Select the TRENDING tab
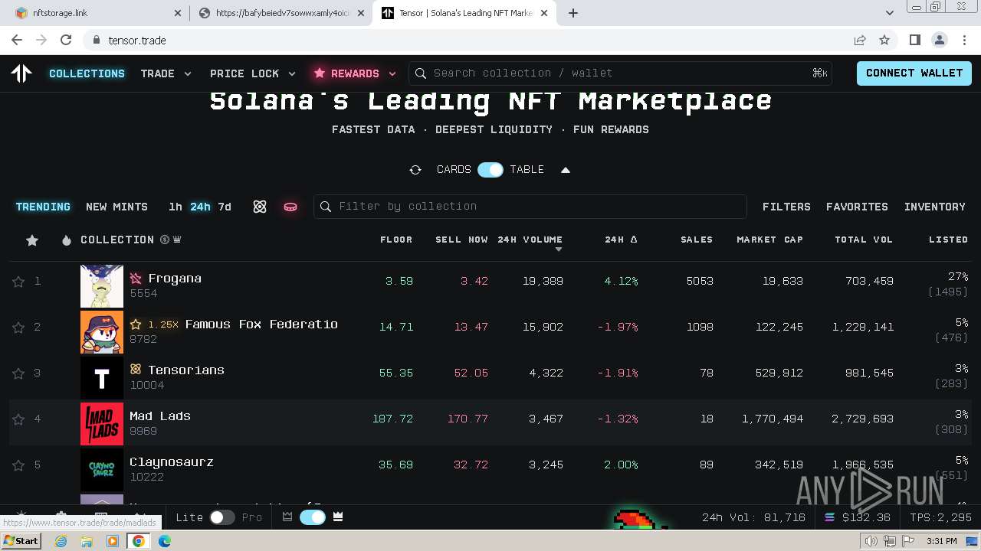Viewport: 981px width, 551px height. [x=43, y=207]
